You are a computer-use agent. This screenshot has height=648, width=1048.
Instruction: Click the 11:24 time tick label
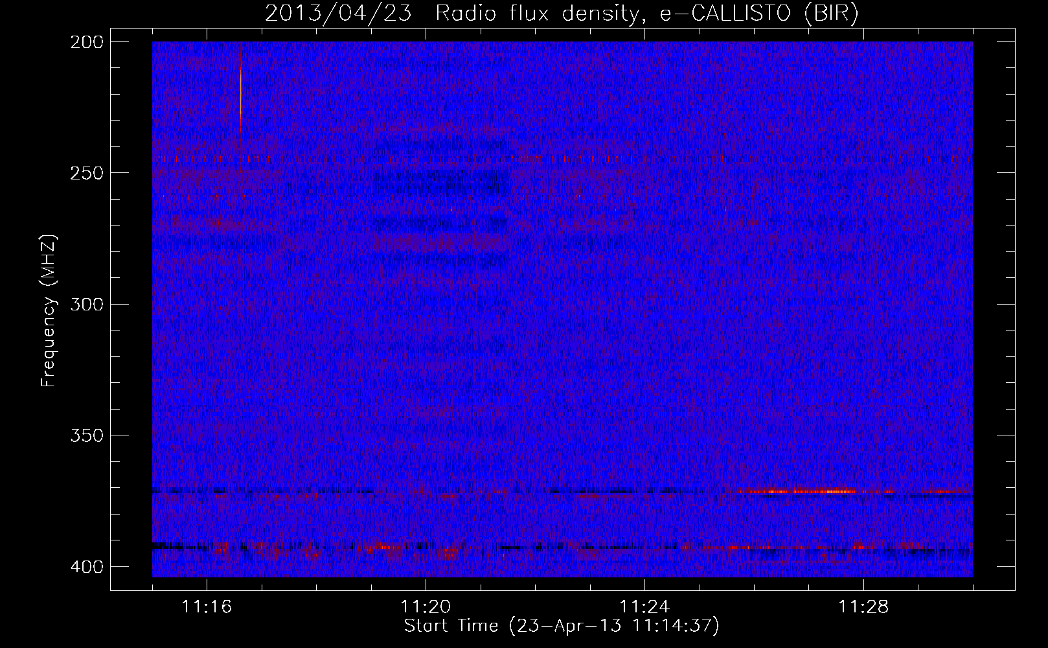coord(644,607)
